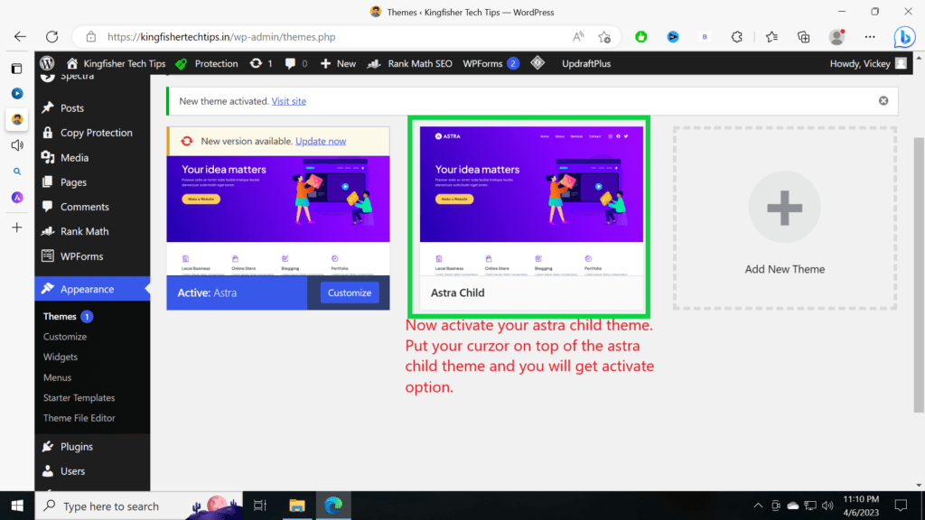The image size is (925, 520).
Task: Click the diamond-shaped icon in admin bar
Action: coord(537,62)
